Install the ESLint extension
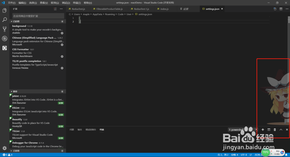Screen dimensions: 290x157 [x=61, y=115]
